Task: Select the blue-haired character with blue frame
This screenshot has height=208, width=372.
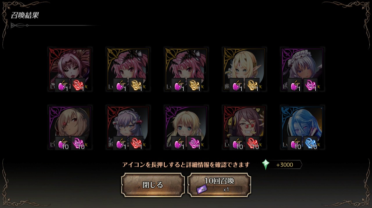Action: 303,128
